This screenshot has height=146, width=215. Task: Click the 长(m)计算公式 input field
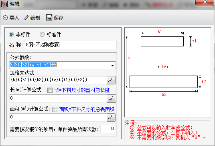[58, 98]
